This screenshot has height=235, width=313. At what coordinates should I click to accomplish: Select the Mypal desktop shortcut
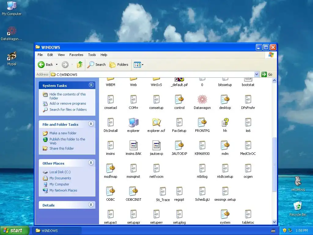12,58
